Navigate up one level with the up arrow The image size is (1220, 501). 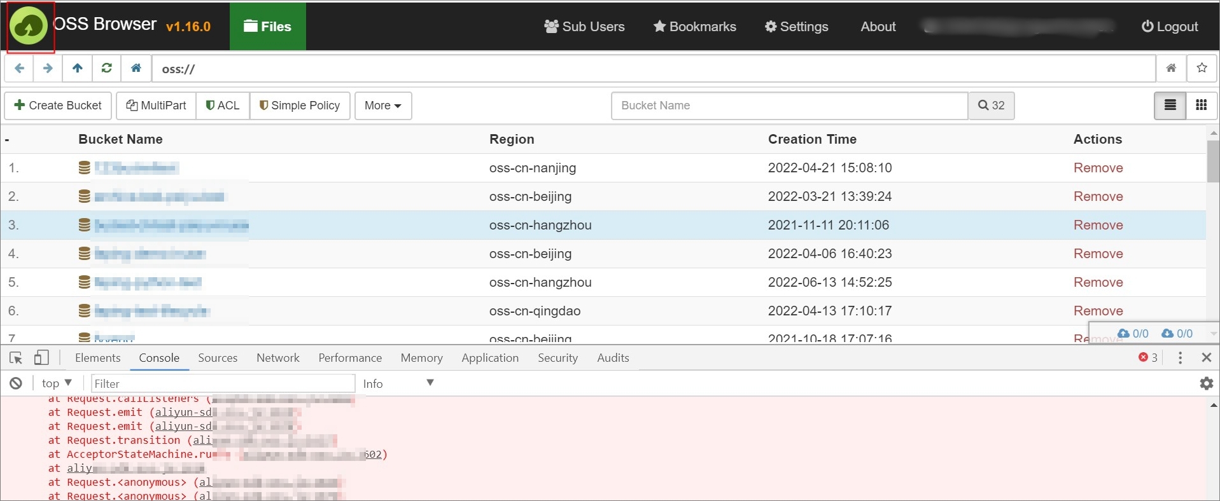coord(78,68)
